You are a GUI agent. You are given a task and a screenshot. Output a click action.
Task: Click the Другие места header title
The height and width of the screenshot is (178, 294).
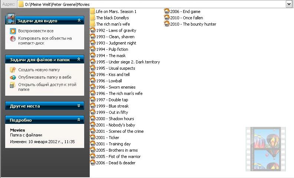click(x=25, y=106)
